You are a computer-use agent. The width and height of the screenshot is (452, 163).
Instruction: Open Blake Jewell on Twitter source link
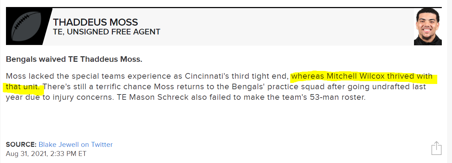pos(76,144)
